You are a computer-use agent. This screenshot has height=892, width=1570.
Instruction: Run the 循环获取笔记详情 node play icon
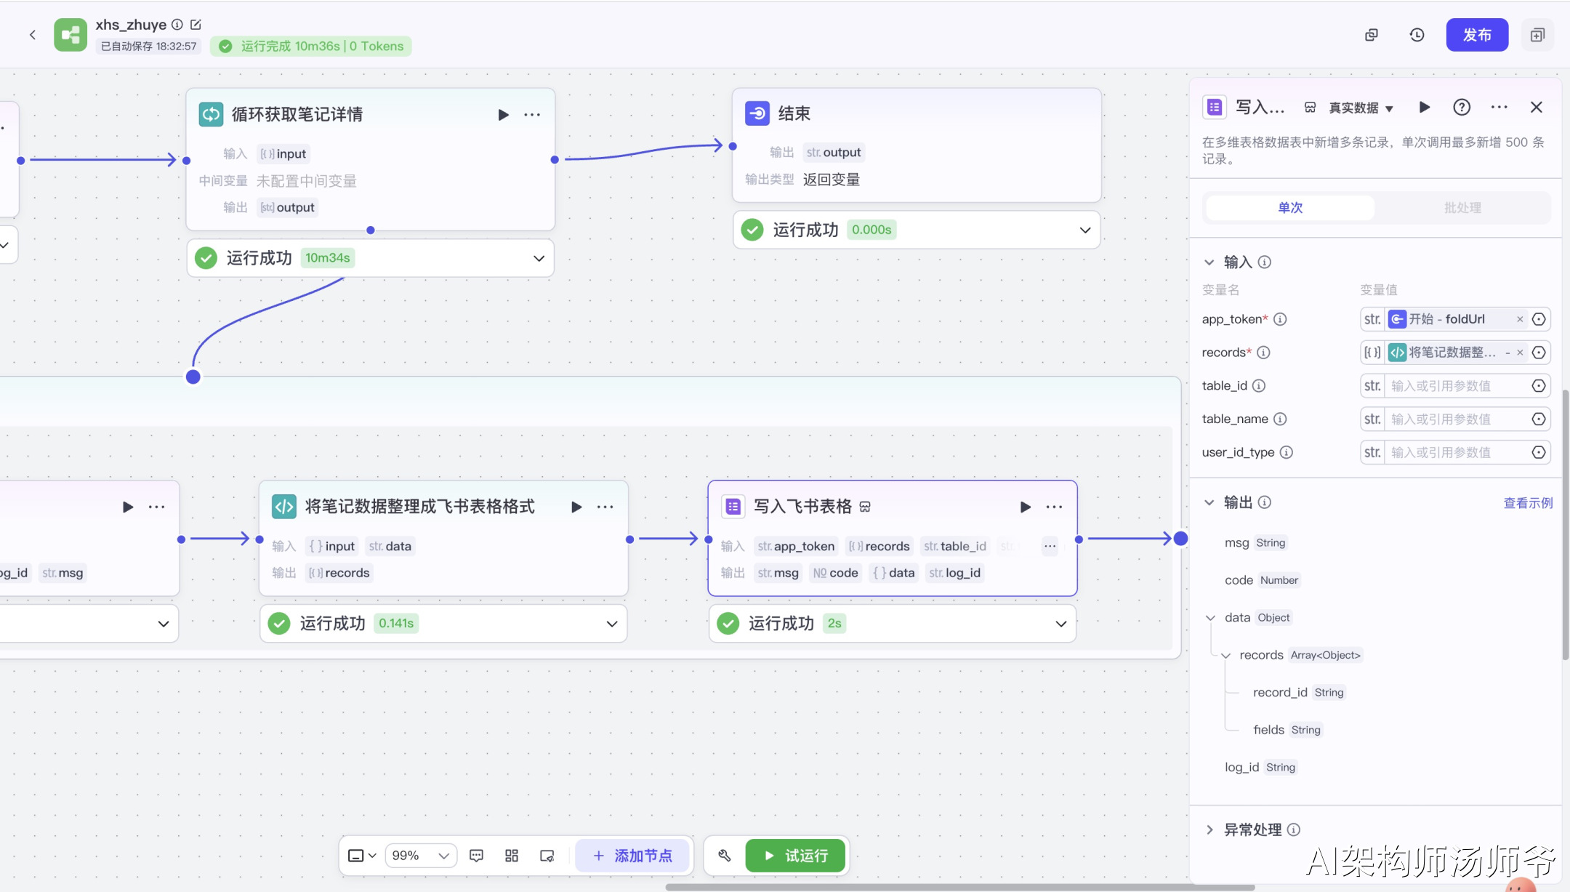[x=503, y=115]
